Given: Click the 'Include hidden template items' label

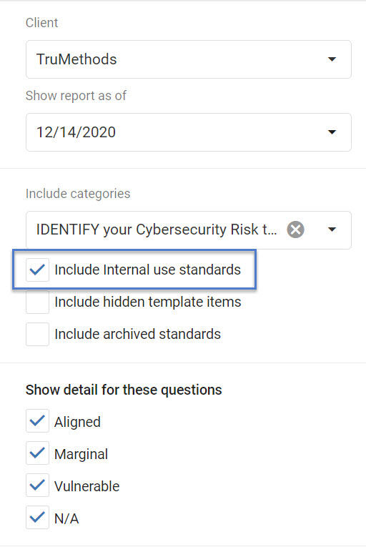Looking at the screenshot, I should pos(148,302).
